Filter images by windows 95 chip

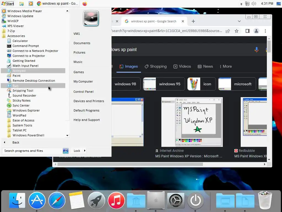(x=164, y=84)
